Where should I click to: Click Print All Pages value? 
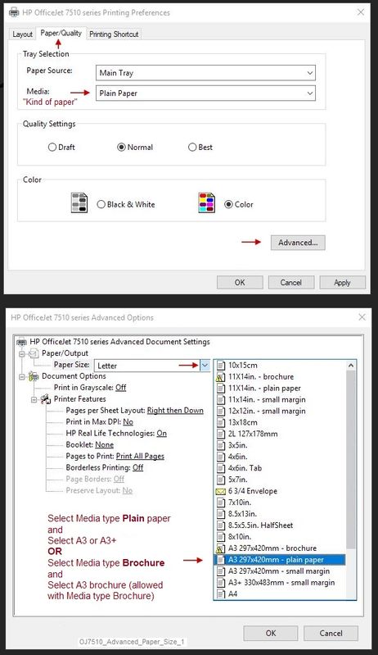pyautogui.click(x=140, y=456)
